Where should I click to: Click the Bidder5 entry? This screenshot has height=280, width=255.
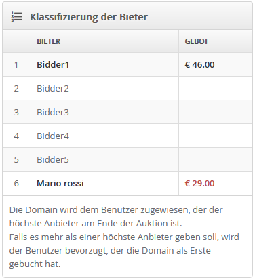53,160
